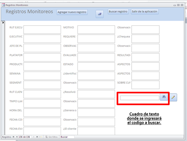Image resolution: width=187 pixels, height=141 pixels.
Task: Click the RESULTADO input field
Action: coord(146,57)
